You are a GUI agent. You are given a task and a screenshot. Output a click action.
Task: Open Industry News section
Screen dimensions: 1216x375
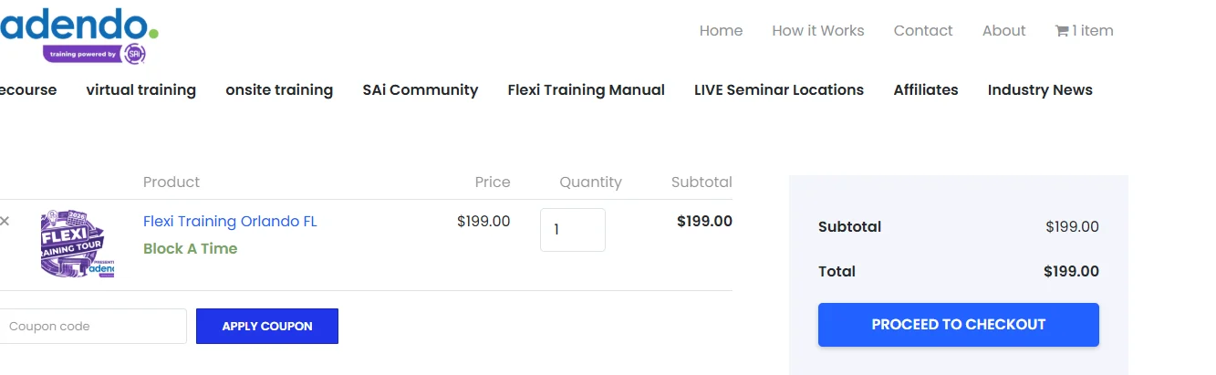pyautogui.click(x=1040, y=89)
